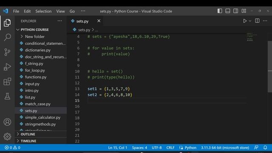
Task: Show errors and warnings in status bar
Action: click(12, 147)
